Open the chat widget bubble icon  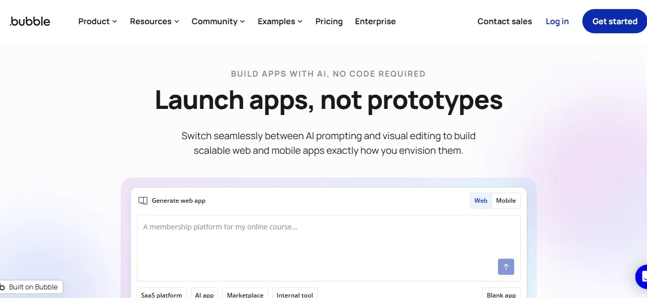tap(641, 276)
